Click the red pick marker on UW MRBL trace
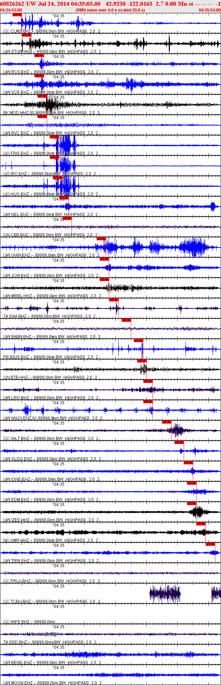The image size is (221, 685). coord(104,279)
